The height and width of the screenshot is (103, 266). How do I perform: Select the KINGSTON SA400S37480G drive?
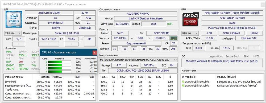click(x=237, y=86)
